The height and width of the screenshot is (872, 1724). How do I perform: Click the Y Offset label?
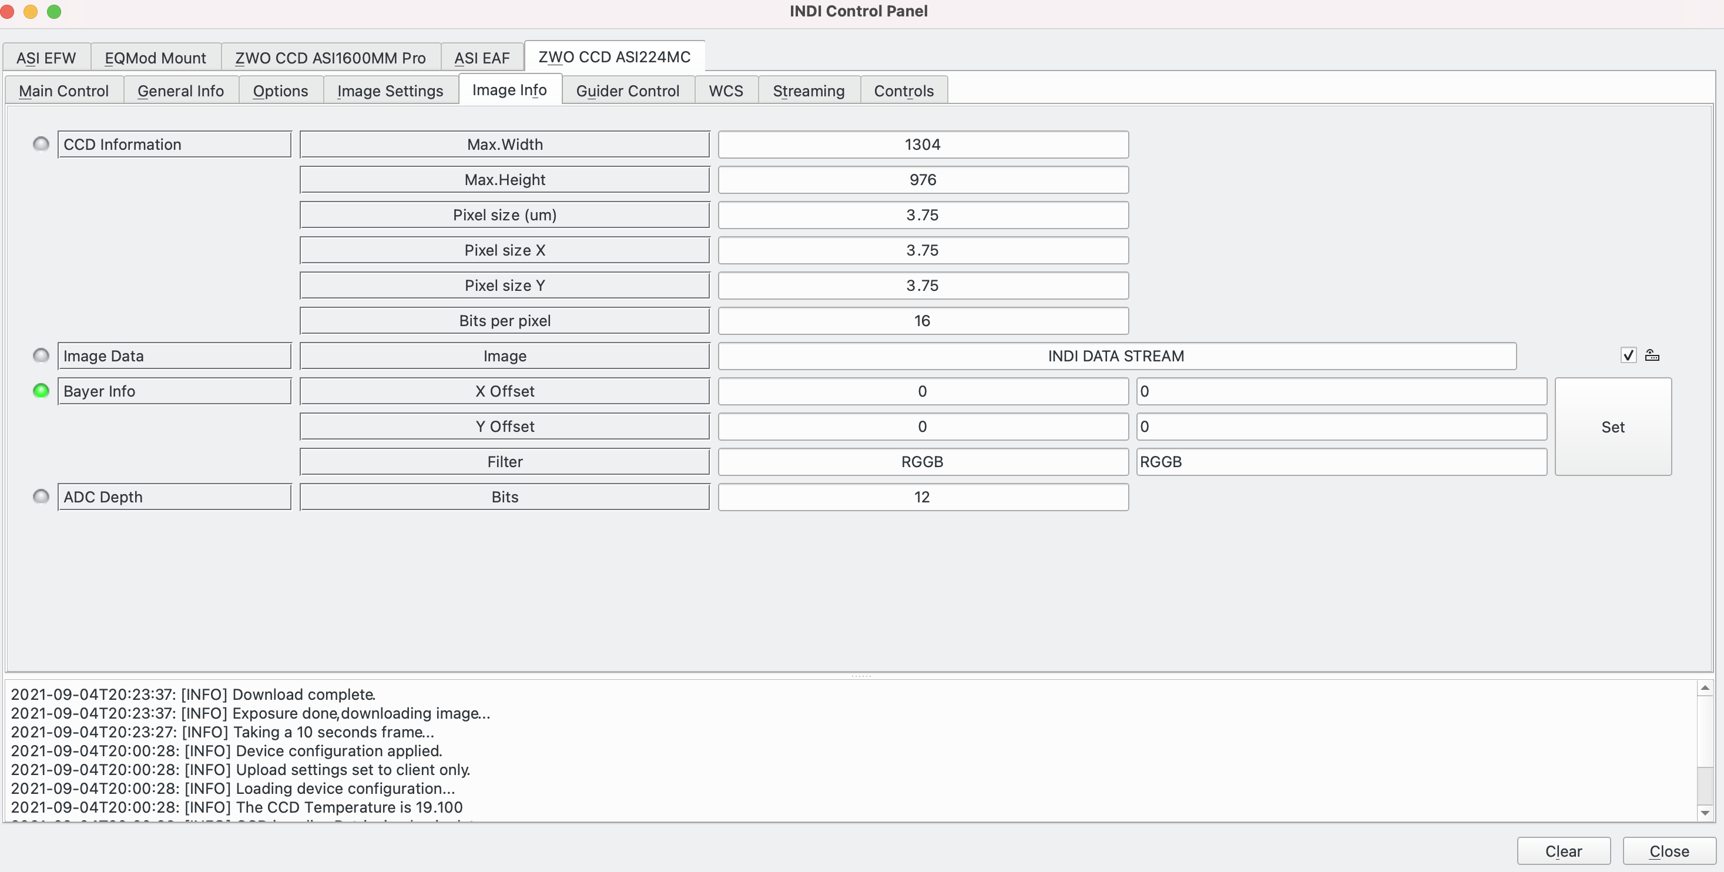click(x=505, y=426)
